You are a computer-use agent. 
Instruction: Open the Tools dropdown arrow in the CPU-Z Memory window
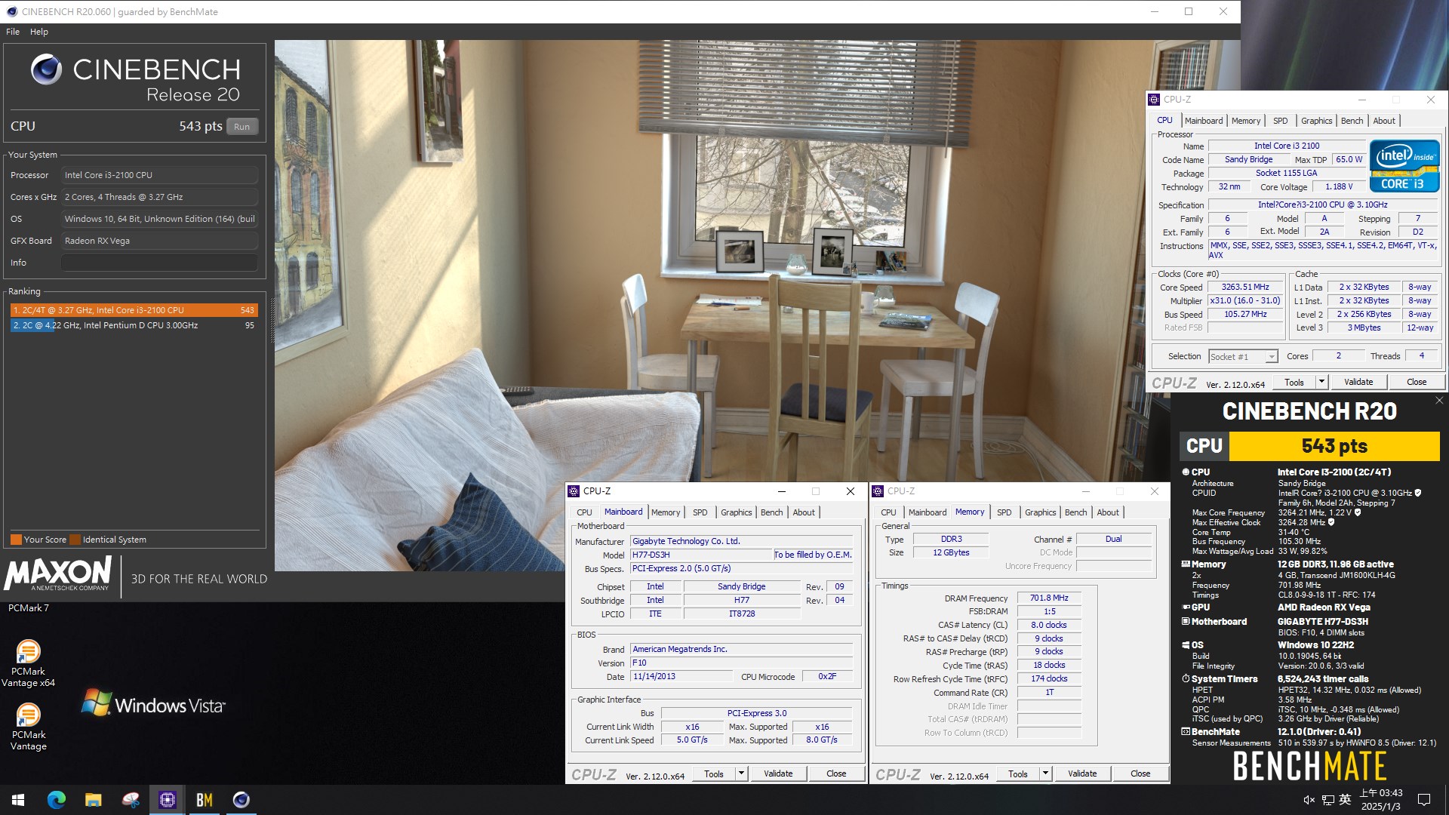click(x=1045, y=773)
